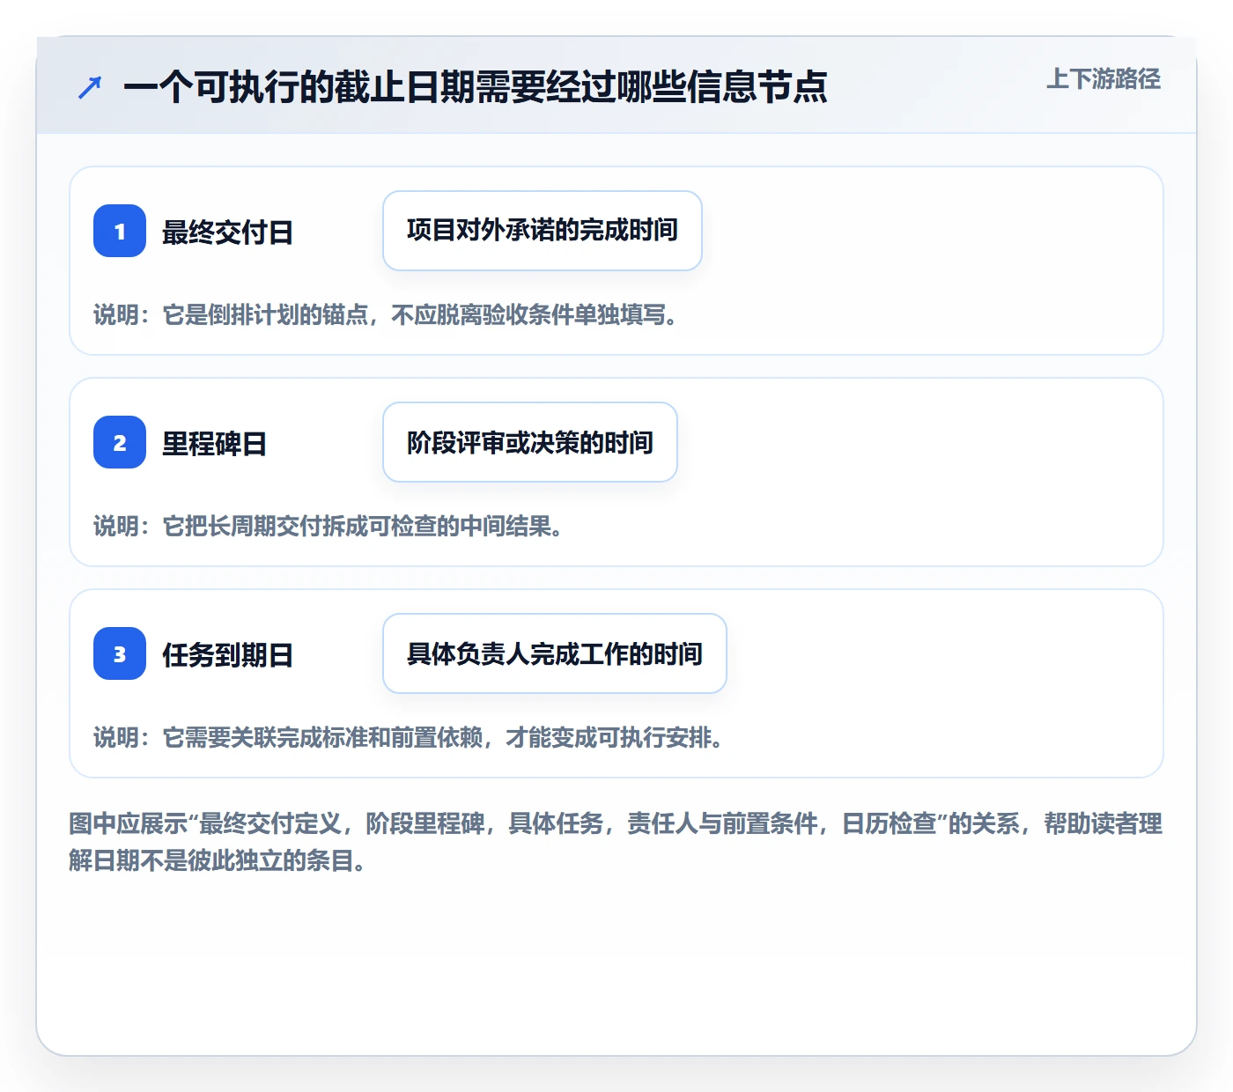Click the 项目对外承诺的完成时间 box
This screenshot has width=1233, height=1092.
click(543, 231)
